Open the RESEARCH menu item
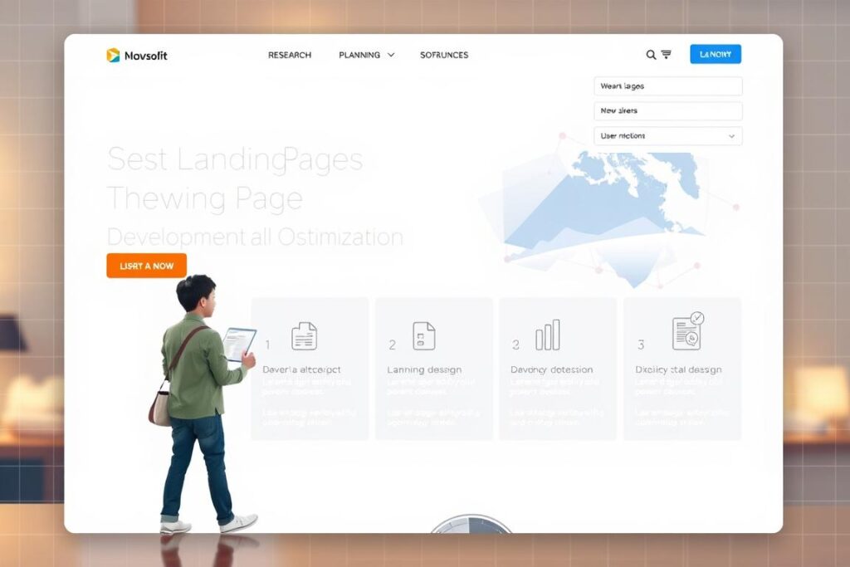This screenshot has width=850, height=567. tap(290, 55)
